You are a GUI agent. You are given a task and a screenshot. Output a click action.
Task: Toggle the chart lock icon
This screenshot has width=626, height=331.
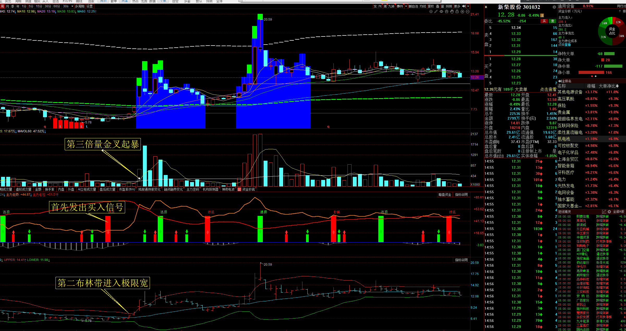point(457,11)
